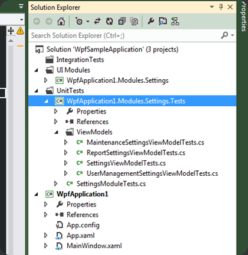The width and height of the screenshot is (248, 255).
Task: Expand the MainWindow.xaml node
Action: tap(46, 245)
